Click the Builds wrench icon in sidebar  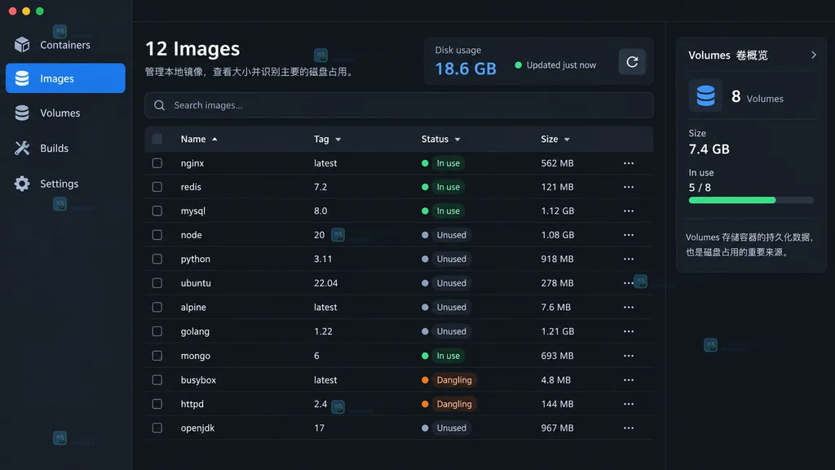coord(22,149)
